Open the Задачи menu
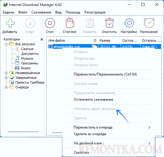The width and height of the screenshot is (164, 157). [8, 12]
